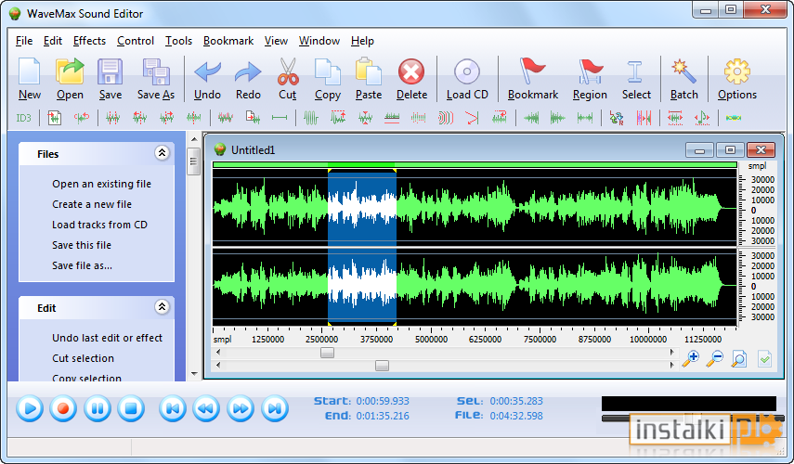Create a new file with the New toolbar icon
Screen dimensions: 794x464
30,71
